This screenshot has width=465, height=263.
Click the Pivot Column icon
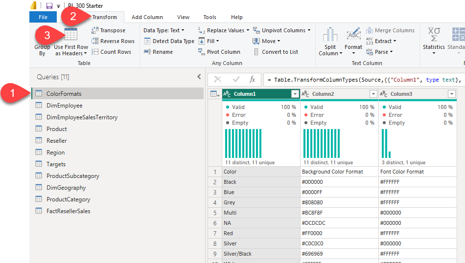click(202, 52)
